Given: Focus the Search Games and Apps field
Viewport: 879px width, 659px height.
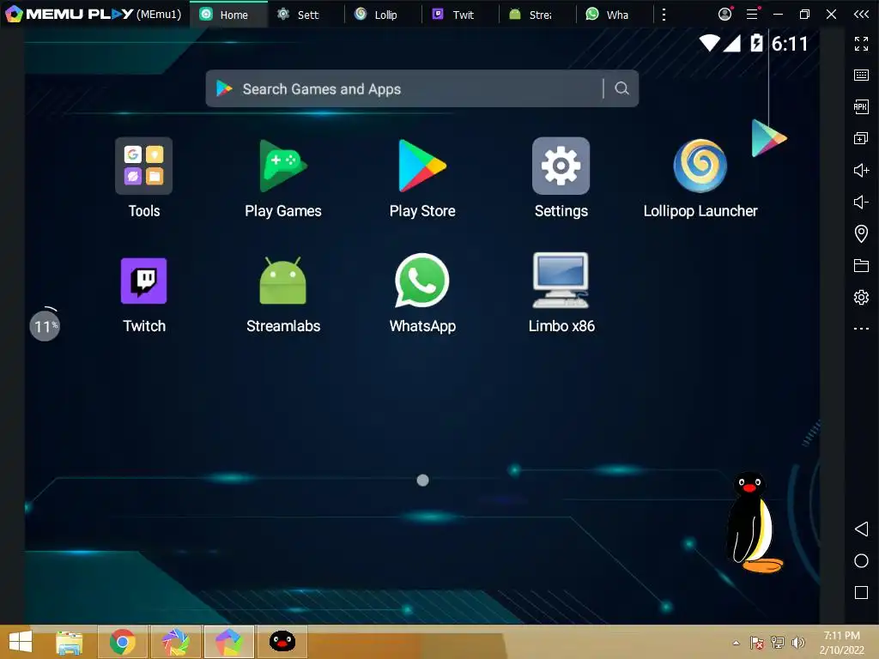Looking at the screenshot, I should tap(421, 88).
